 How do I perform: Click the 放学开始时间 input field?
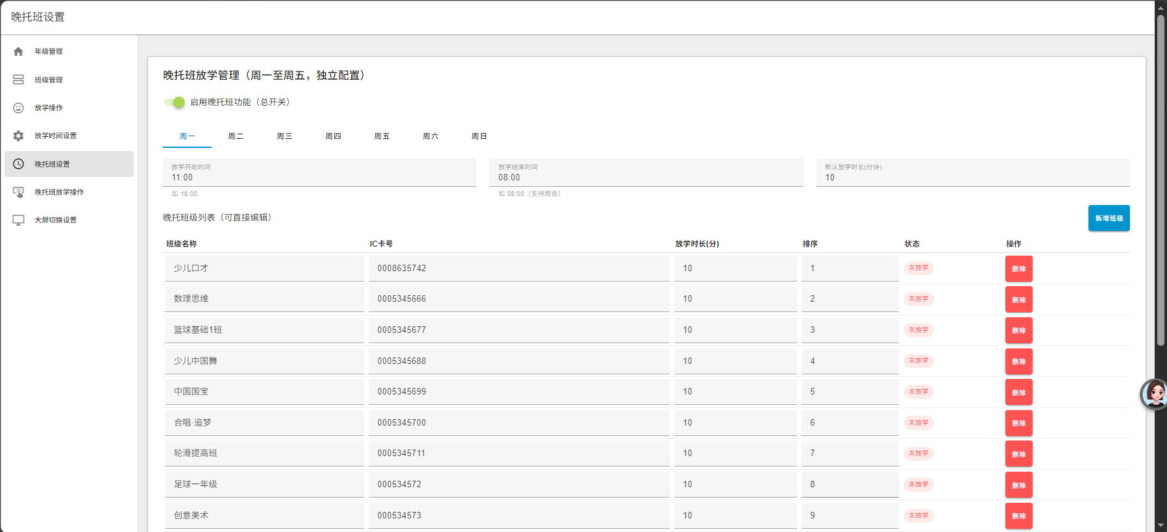point(319,173)
